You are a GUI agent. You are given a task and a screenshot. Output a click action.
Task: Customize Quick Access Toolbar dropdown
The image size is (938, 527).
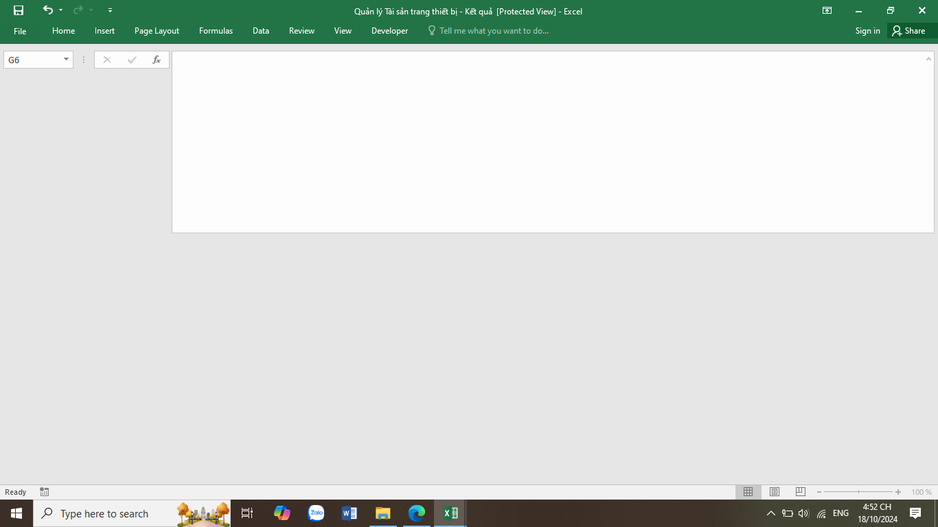pyautogui.click(x=110, y=10)
